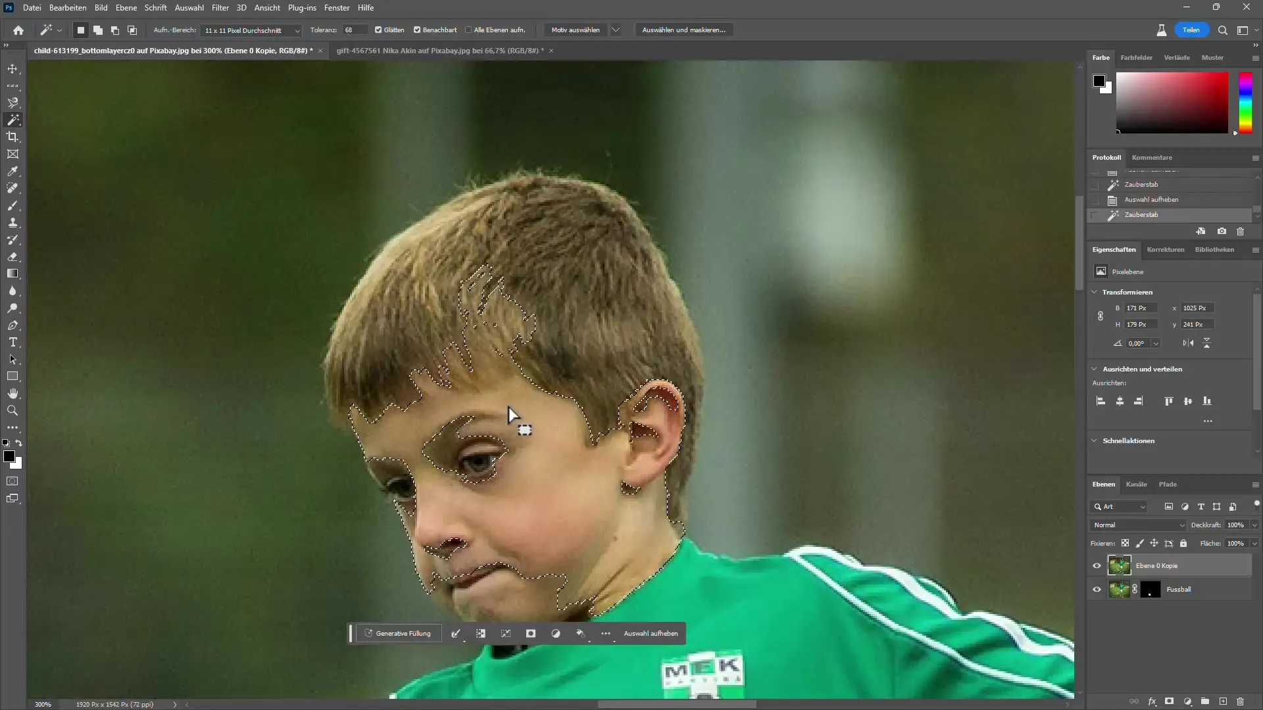Toggle visibility of Fussball layer

point(1097,590)
